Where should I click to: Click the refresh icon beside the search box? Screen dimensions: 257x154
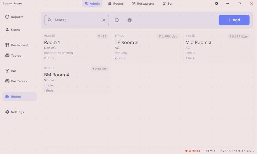117,20
